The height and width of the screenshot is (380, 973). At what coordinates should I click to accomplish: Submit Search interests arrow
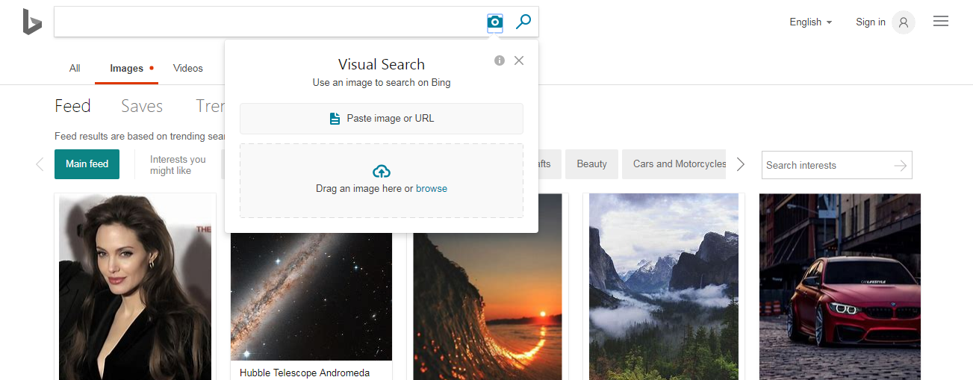pos(901,166)
